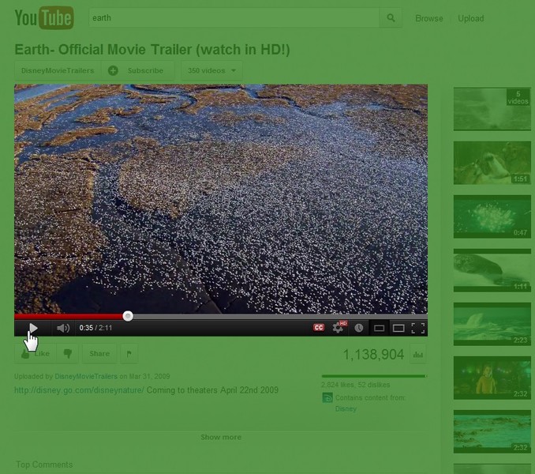Click the thumbs down dislike icon
The image size is (535, 474).
pyautogui.click(x=68, y=354)
